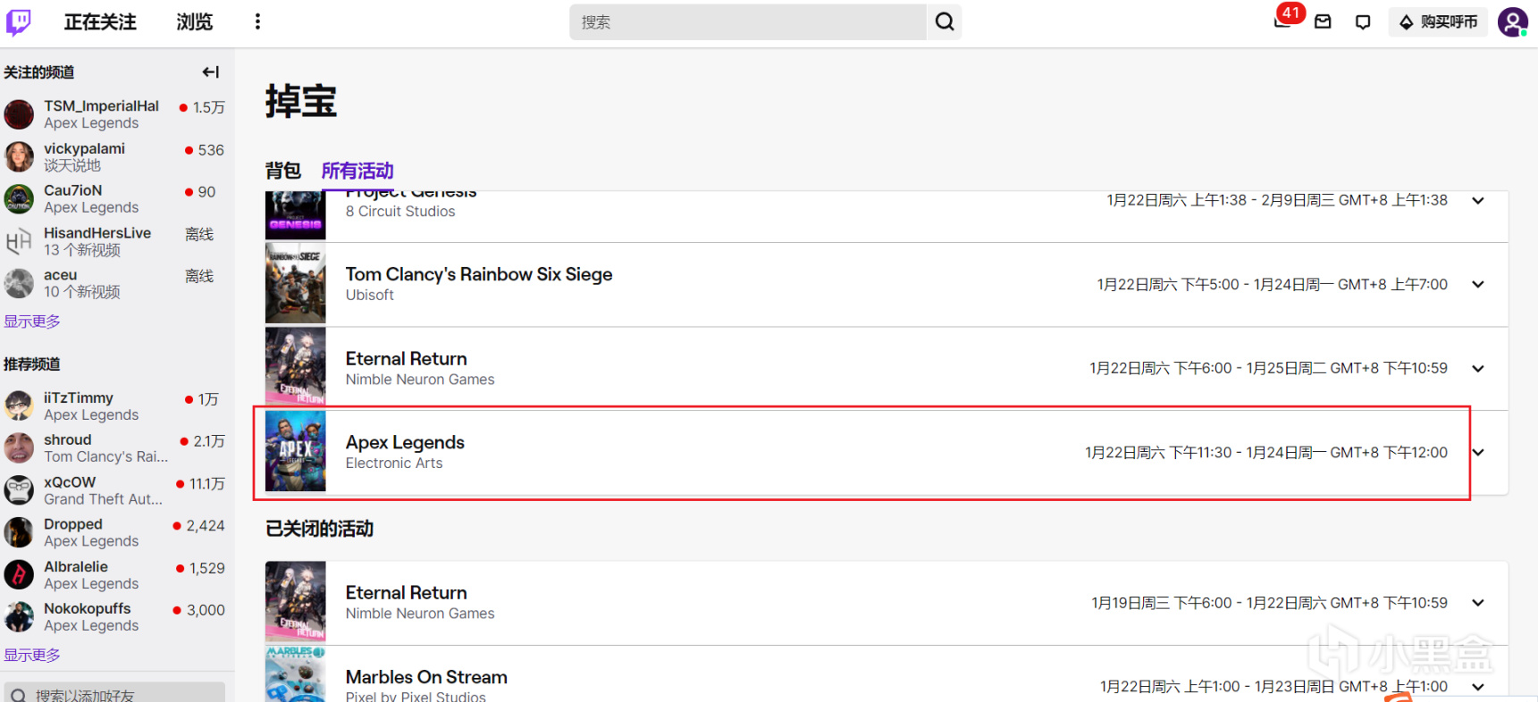Open the TSM_ImperialHal channel name
Image resolution: width=1538 pixels, height=702 pixels.
pyautogui.click(x=102, y=105)
